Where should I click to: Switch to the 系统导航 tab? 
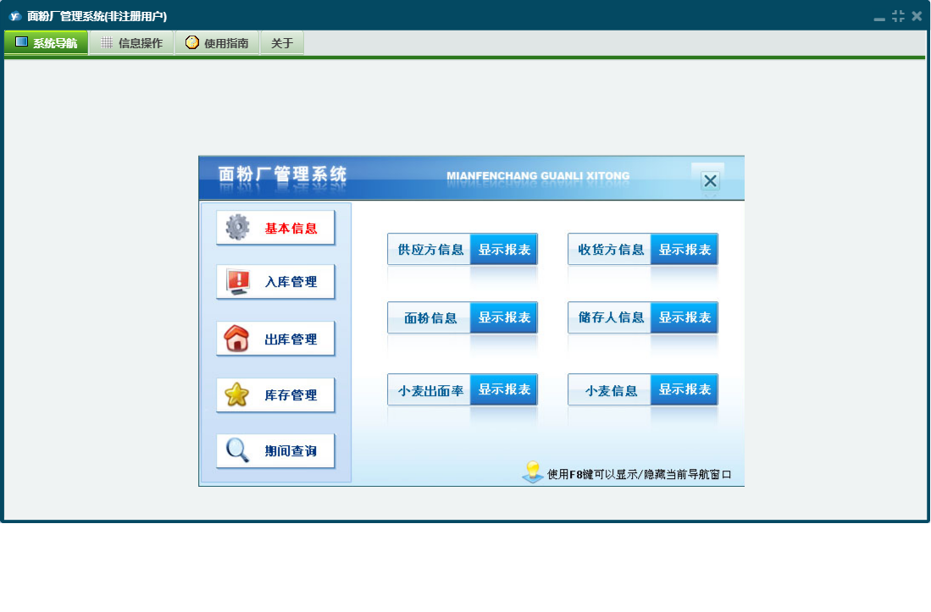pos(47,42)
